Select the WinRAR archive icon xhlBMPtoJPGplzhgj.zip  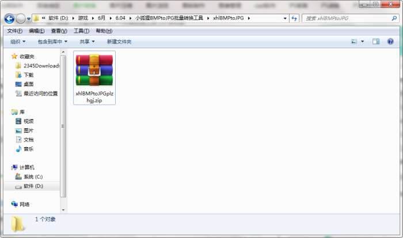(94, 70)
